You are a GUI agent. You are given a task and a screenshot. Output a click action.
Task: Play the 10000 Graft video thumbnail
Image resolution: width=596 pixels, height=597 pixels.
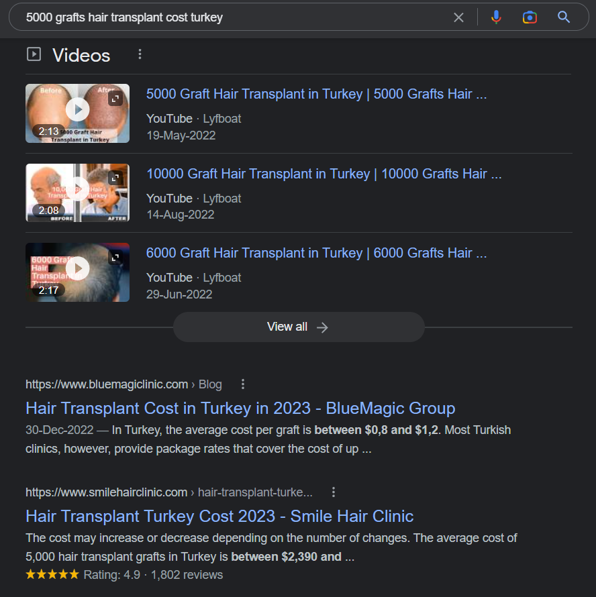78,189
